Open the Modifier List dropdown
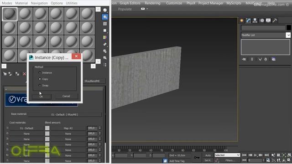292x164 pixels. (288, 35)
